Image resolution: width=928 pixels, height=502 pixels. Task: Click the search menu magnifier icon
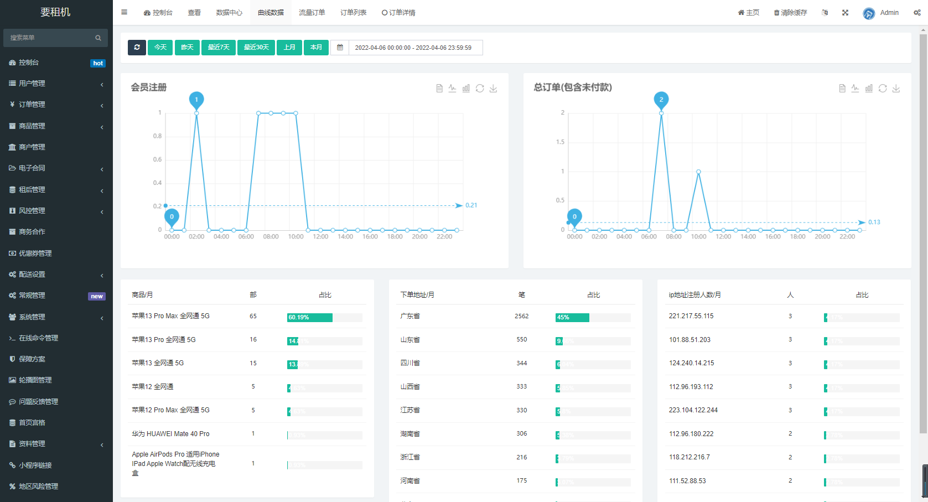pyautogui.click(x=98, y=38)
